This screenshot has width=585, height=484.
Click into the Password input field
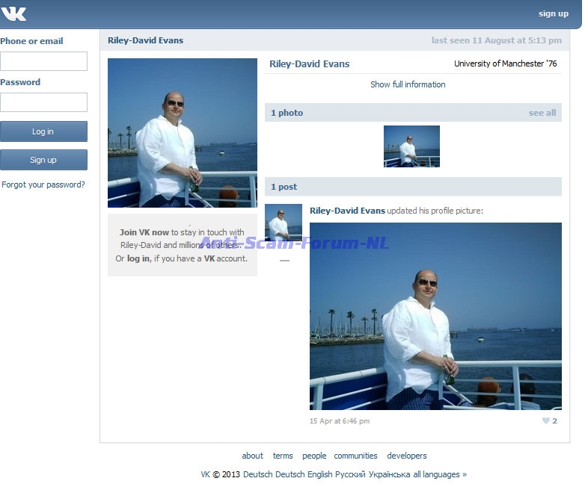point(43,102)
